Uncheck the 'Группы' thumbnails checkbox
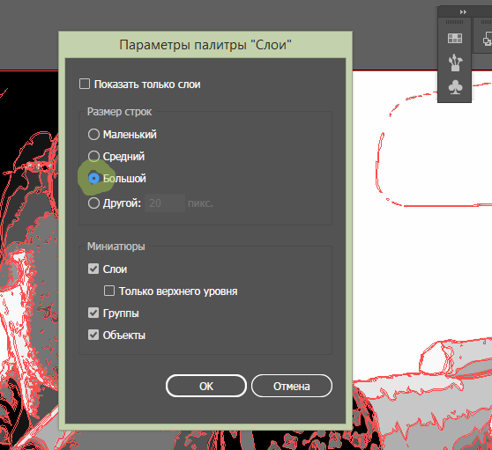Screen dimensions: 492x450 pos(93,313)
